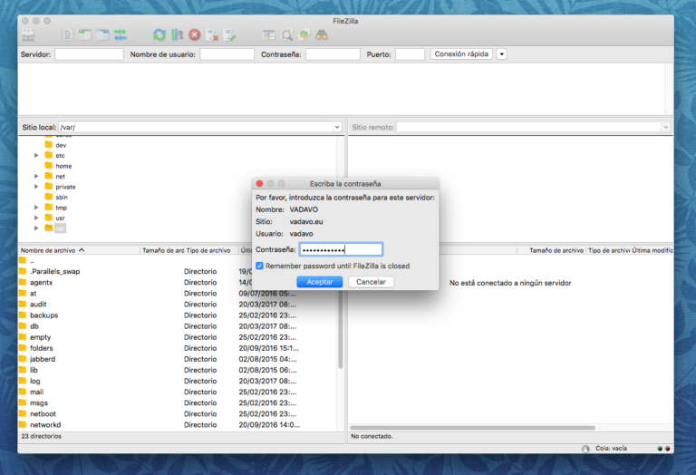Select the 'log' directory row
The image size is (696, 475).
click(x=178, y=381)
